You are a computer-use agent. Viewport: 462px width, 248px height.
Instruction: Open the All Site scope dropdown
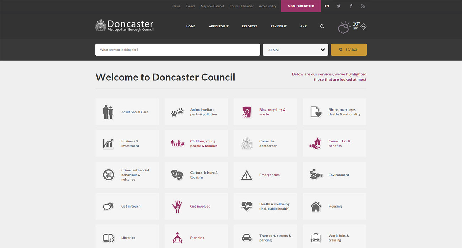point(295,50)
